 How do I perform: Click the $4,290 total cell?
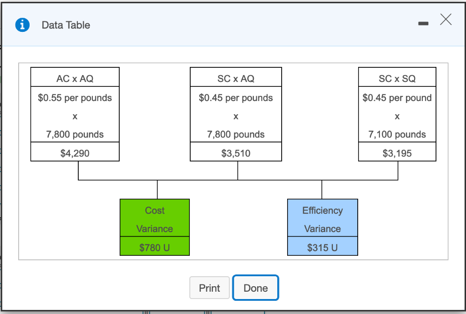(75, 152)
